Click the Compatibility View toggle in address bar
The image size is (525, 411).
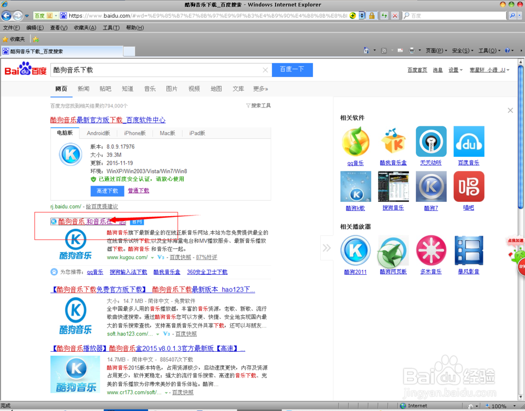tap(361, 16)
